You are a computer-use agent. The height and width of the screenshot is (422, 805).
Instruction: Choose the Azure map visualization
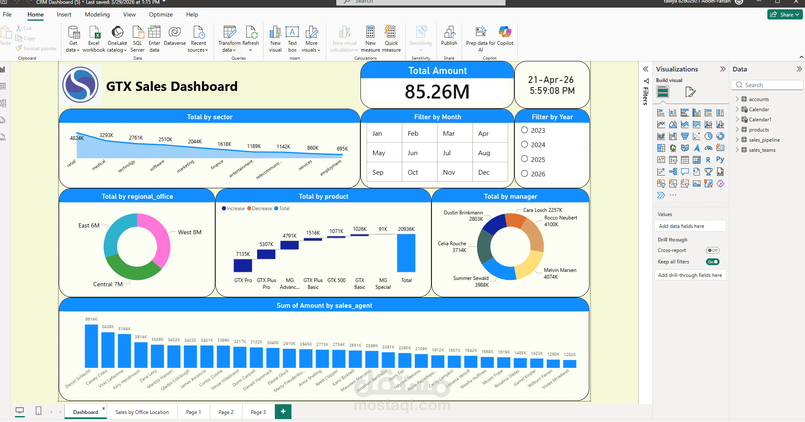pos(697,148)
